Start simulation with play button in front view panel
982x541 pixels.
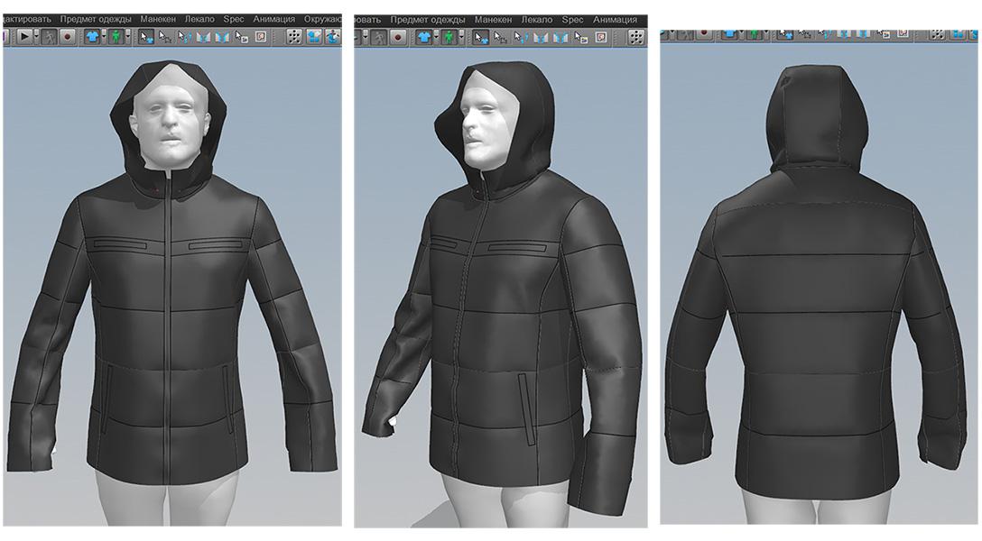click(x=24, y=36)
